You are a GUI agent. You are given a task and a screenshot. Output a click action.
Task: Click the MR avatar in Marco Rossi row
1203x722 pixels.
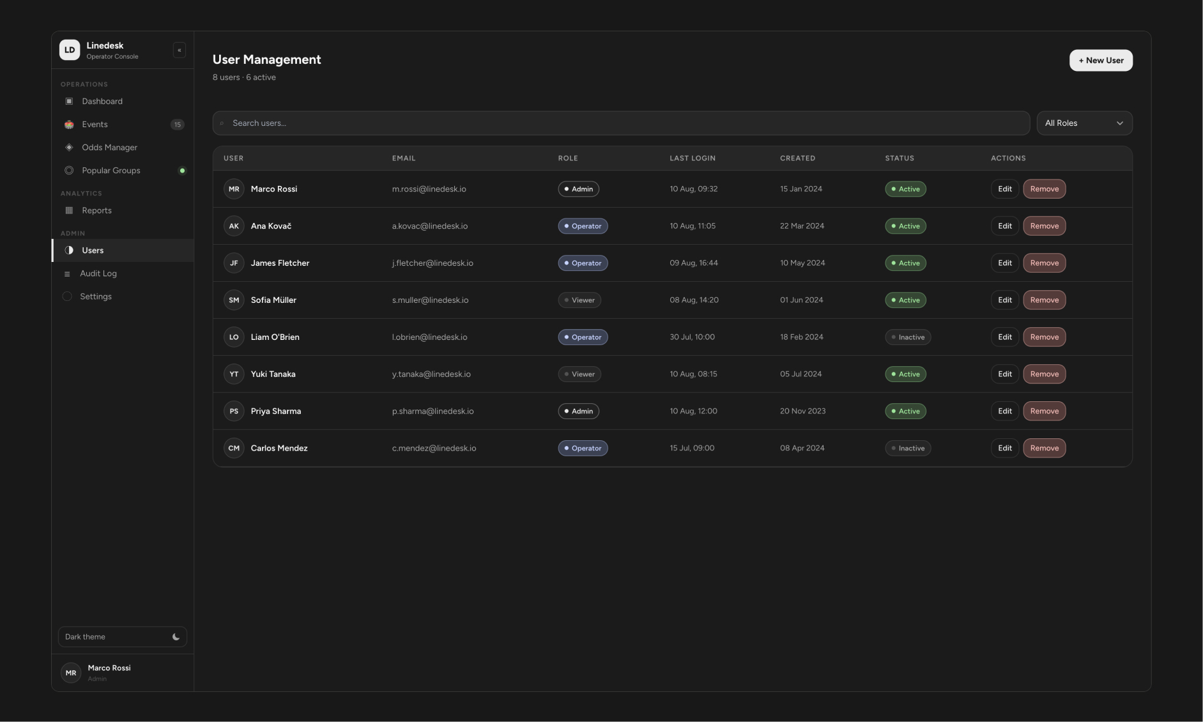click(234, 189)
